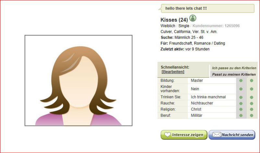Viewport: 260px width, 153px height.
Task: Click the green member badge icon beside Kisses (24)
Action: [193, 18]
